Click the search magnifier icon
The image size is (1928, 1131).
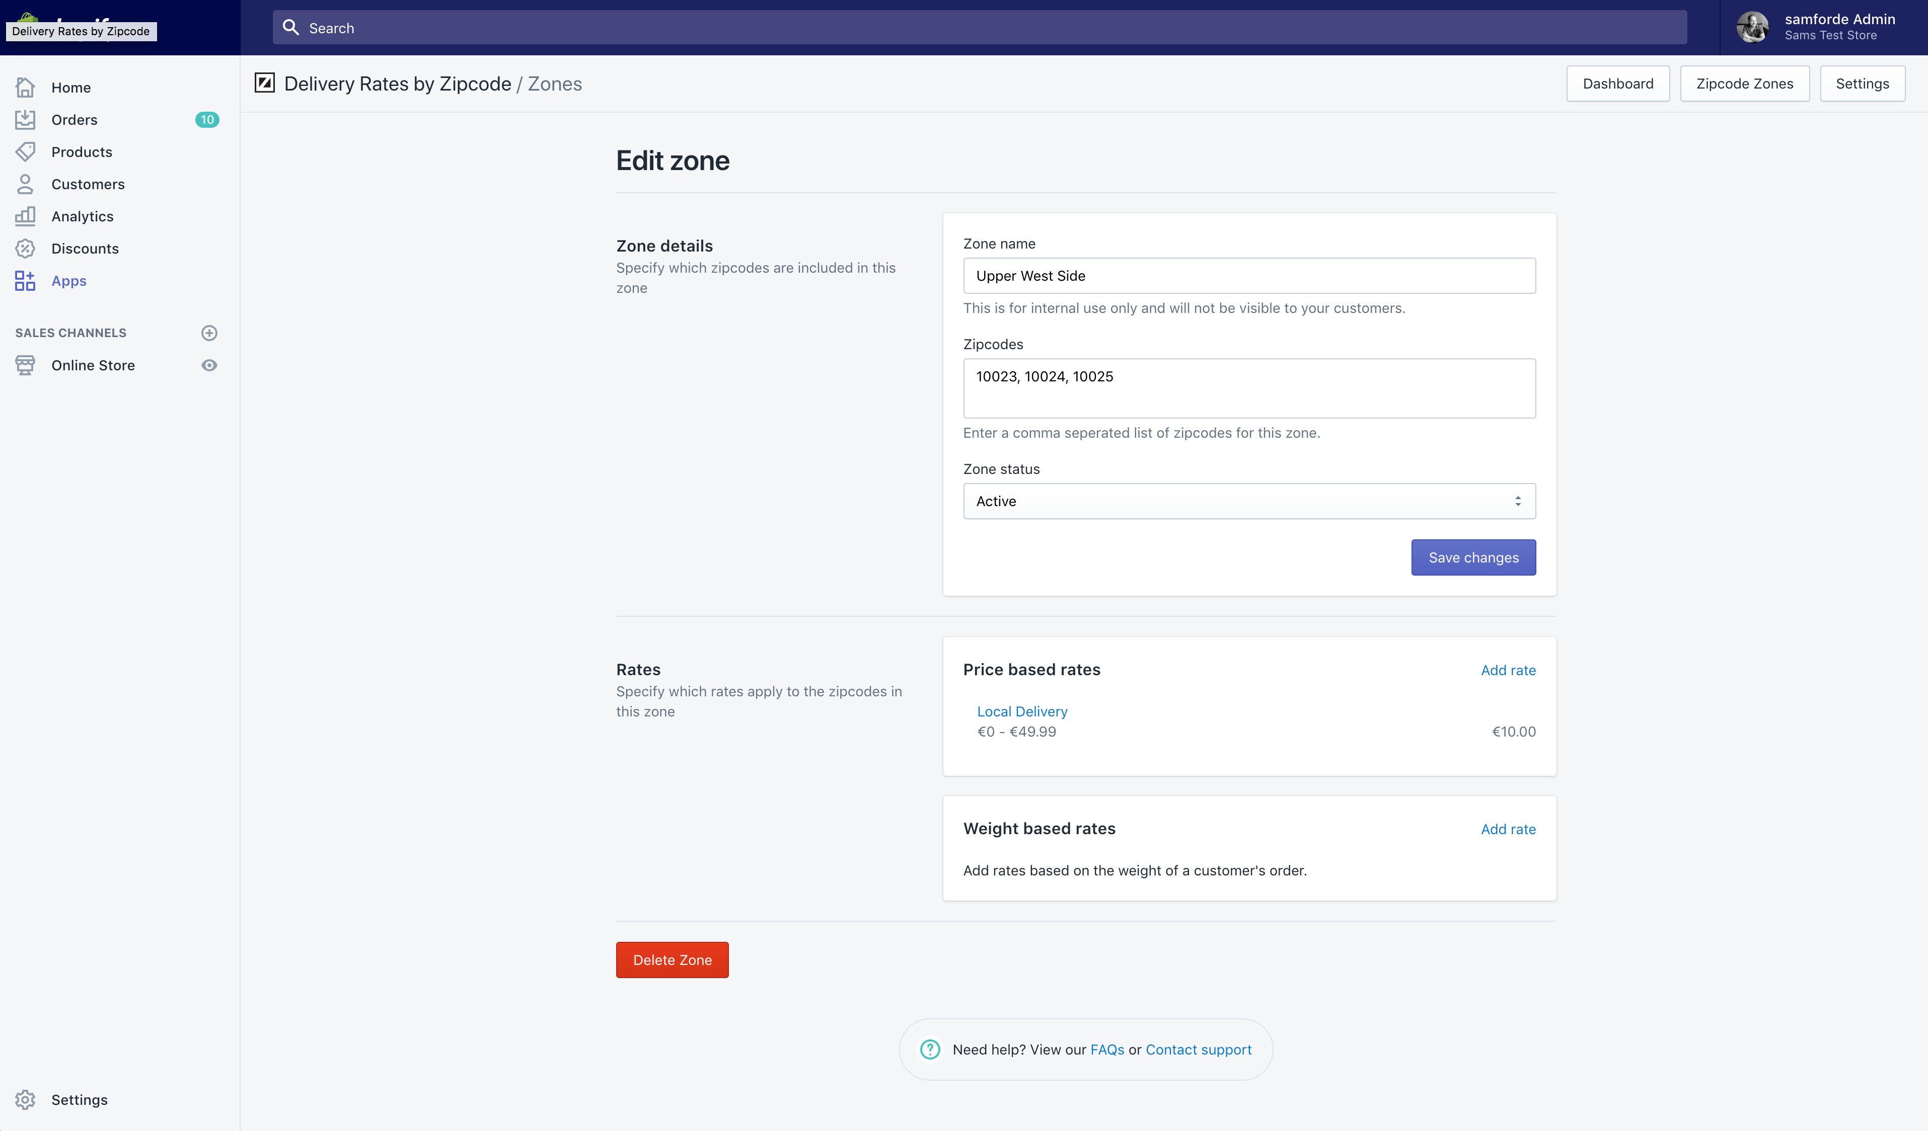point(291,28)
